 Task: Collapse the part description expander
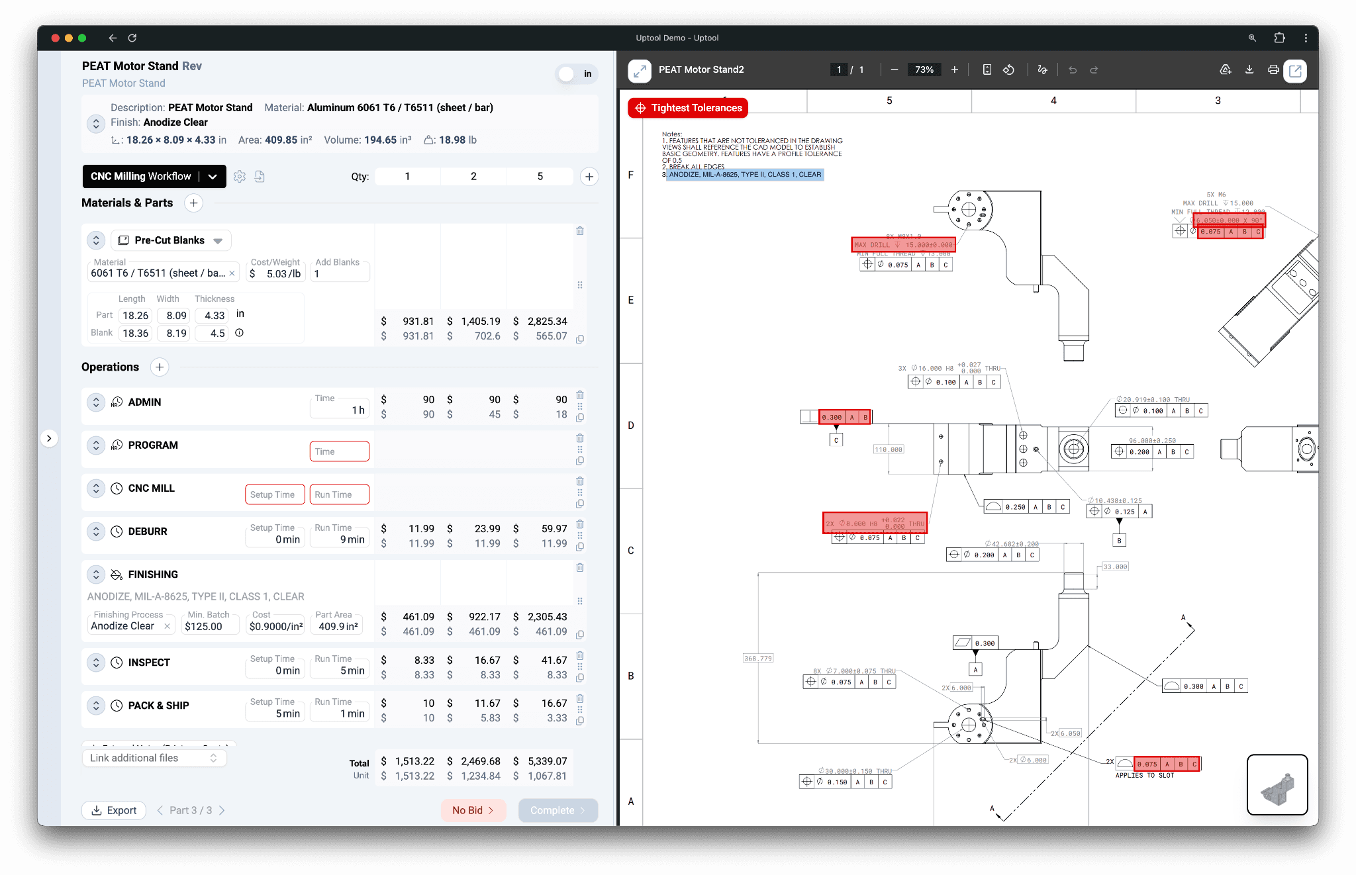(x=96, y=123)
